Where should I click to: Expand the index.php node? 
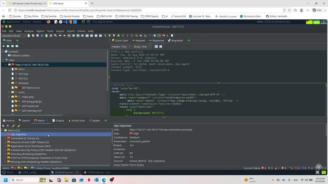click(9, 97)
